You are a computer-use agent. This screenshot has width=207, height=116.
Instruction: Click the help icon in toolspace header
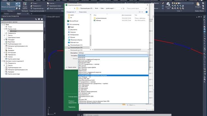42,19
